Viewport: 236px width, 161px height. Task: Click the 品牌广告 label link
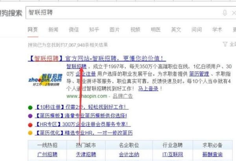(x=123, y=96)
